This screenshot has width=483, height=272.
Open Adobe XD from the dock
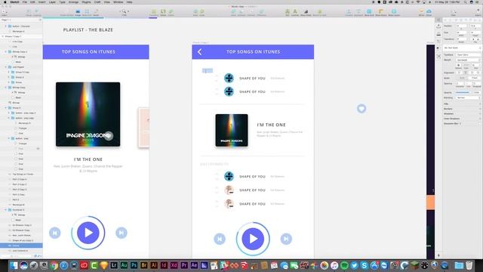pos(174,265)
